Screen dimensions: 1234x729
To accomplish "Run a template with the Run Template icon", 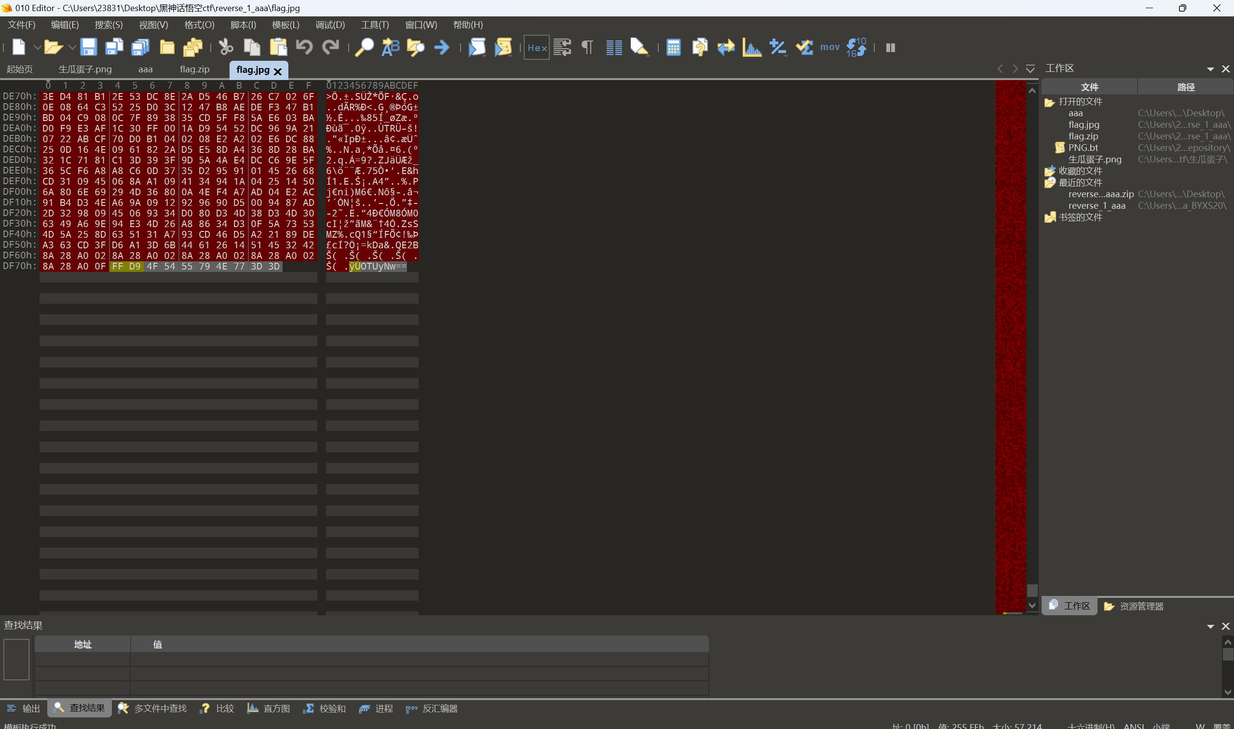I will tap(503, 47).
